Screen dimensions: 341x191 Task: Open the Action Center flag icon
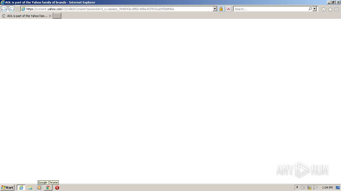tap(316, 188)
